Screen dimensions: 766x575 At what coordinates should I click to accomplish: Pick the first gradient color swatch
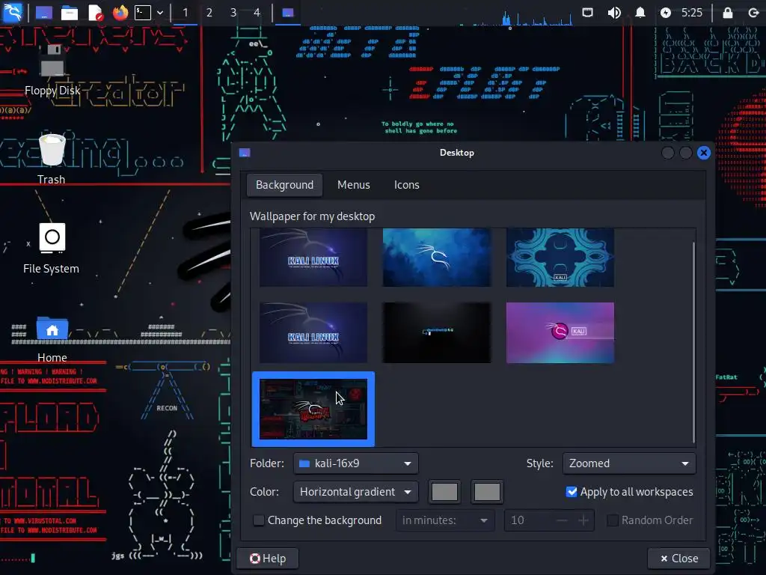coord(444,492)
